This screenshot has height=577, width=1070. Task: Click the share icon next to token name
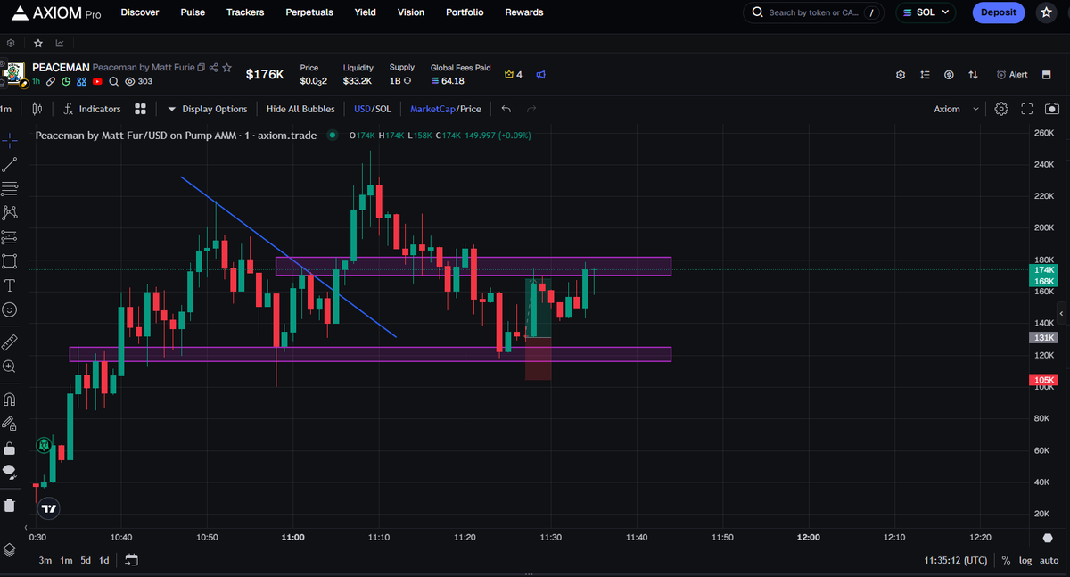coord(214,68)
